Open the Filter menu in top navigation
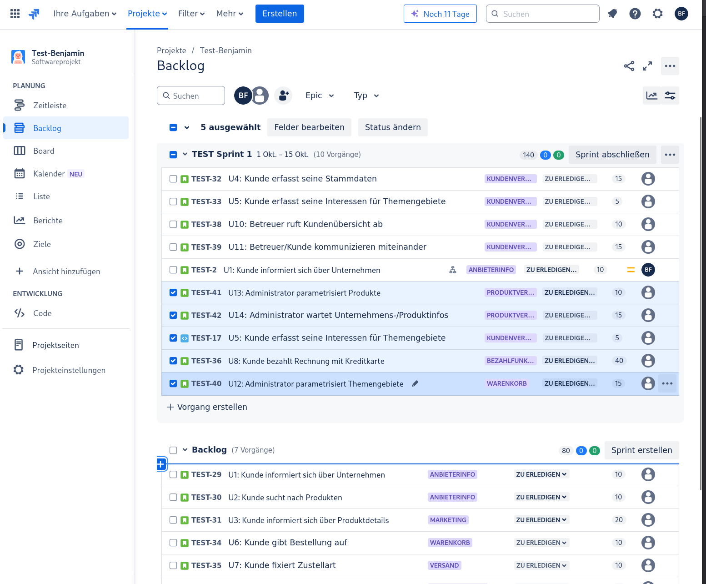 click(x=191, y=14)
